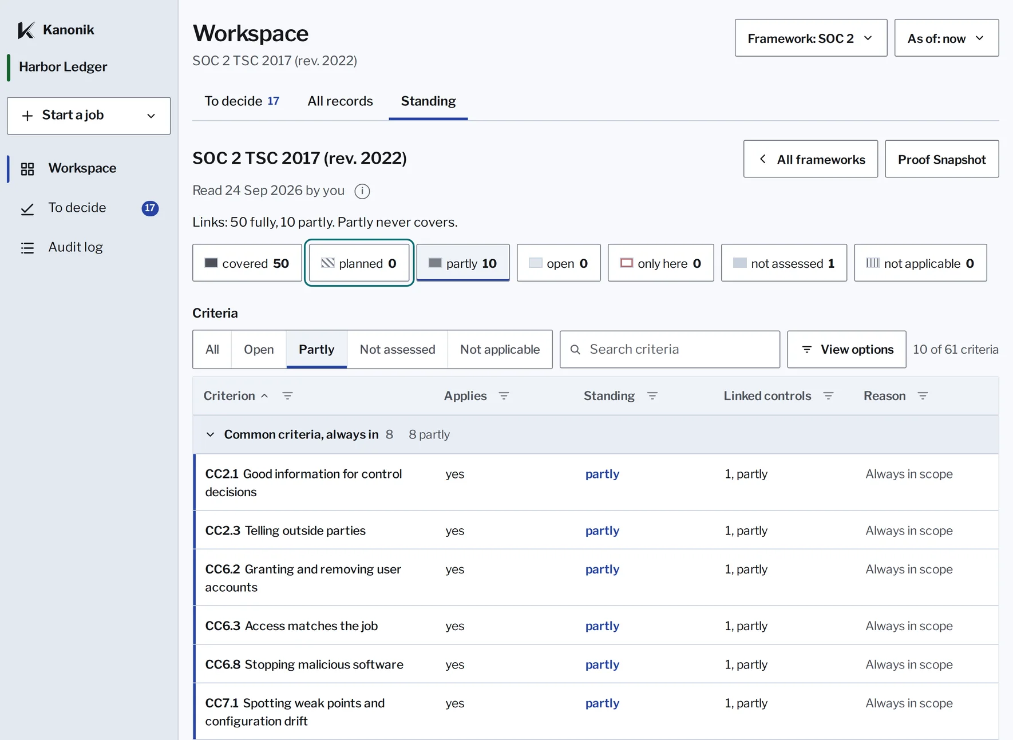1013x740 pixels.
Task: Go back to All frameworks
Action: [x=811, y=159]
